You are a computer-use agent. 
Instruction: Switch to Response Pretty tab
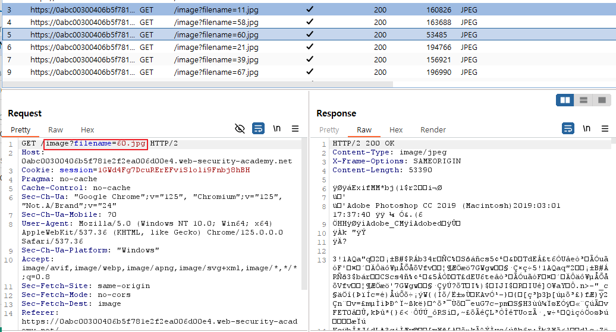point(329,130)
